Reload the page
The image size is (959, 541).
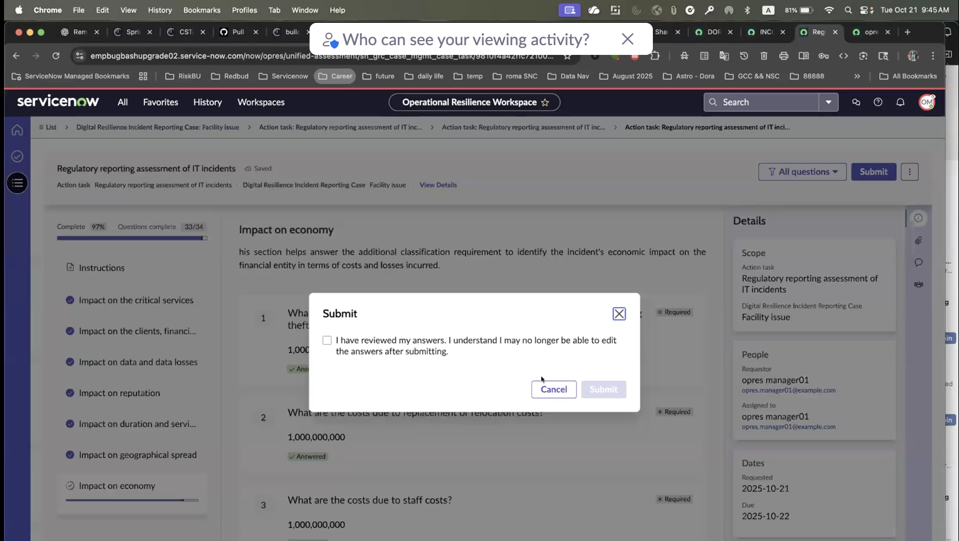pyautogui.click(x=56, y=55)
